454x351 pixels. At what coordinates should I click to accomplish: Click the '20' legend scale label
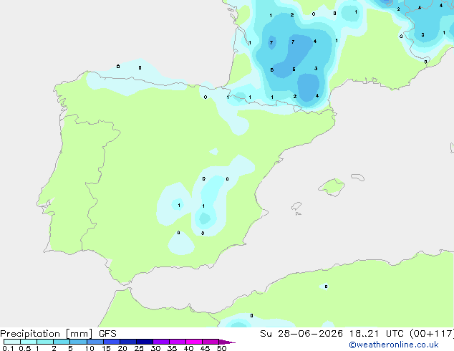point(122,348)
